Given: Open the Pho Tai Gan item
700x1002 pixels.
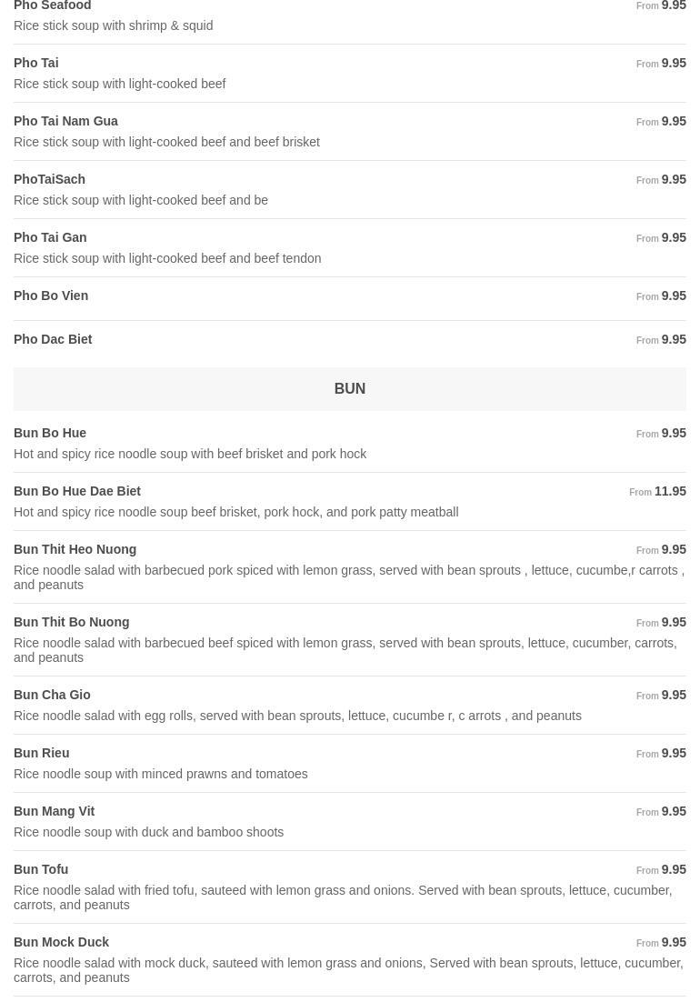Looking at the screenshot, I should point(50,237).
